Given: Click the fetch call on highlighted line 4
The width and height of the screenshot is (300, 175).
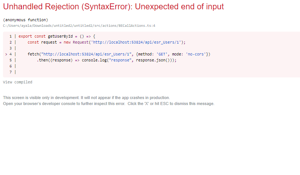Looking at the screenshot, I should click(x=34, y=54).
